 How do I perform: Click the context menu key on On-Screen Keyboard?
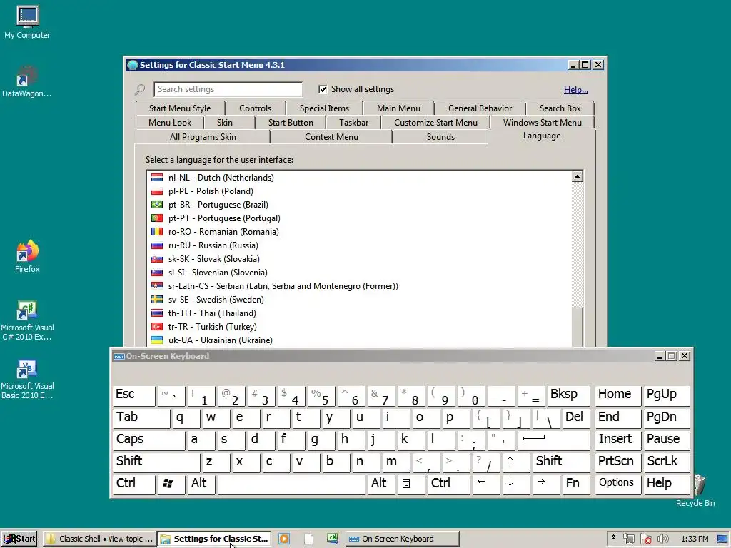410,484
